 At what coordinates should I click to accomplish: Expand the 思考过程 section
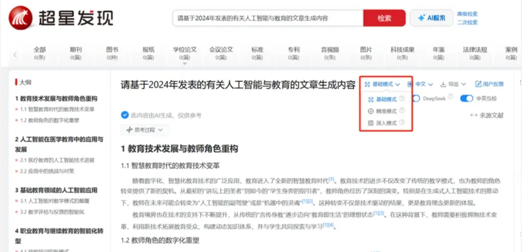145,130
